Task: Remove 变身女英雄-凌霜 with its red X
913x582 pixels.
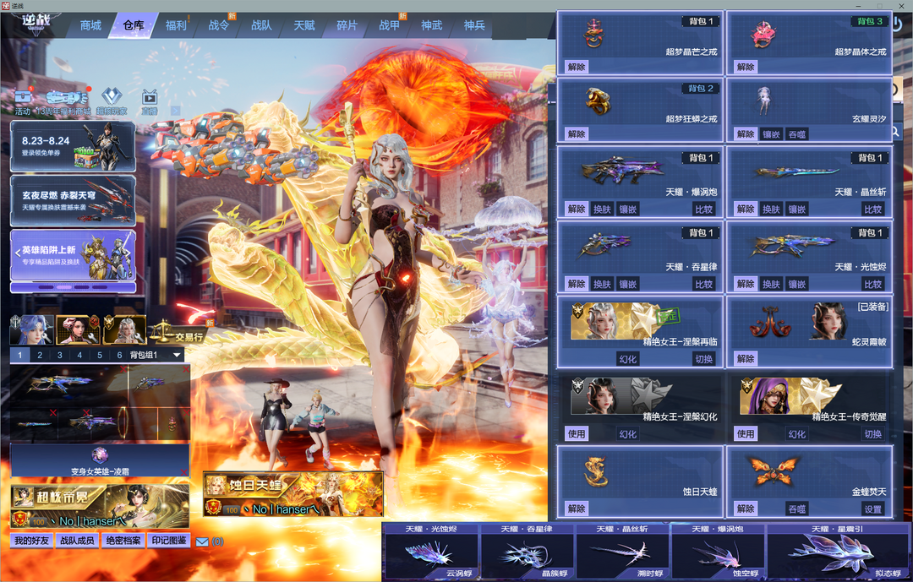Action: coord(184,471)
